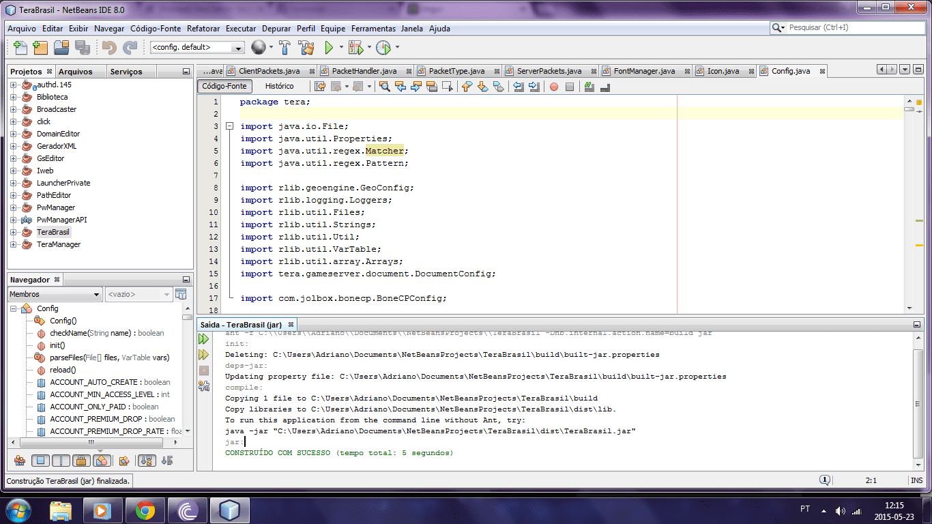Open the Refatorar menu

[x=203, y=29]
